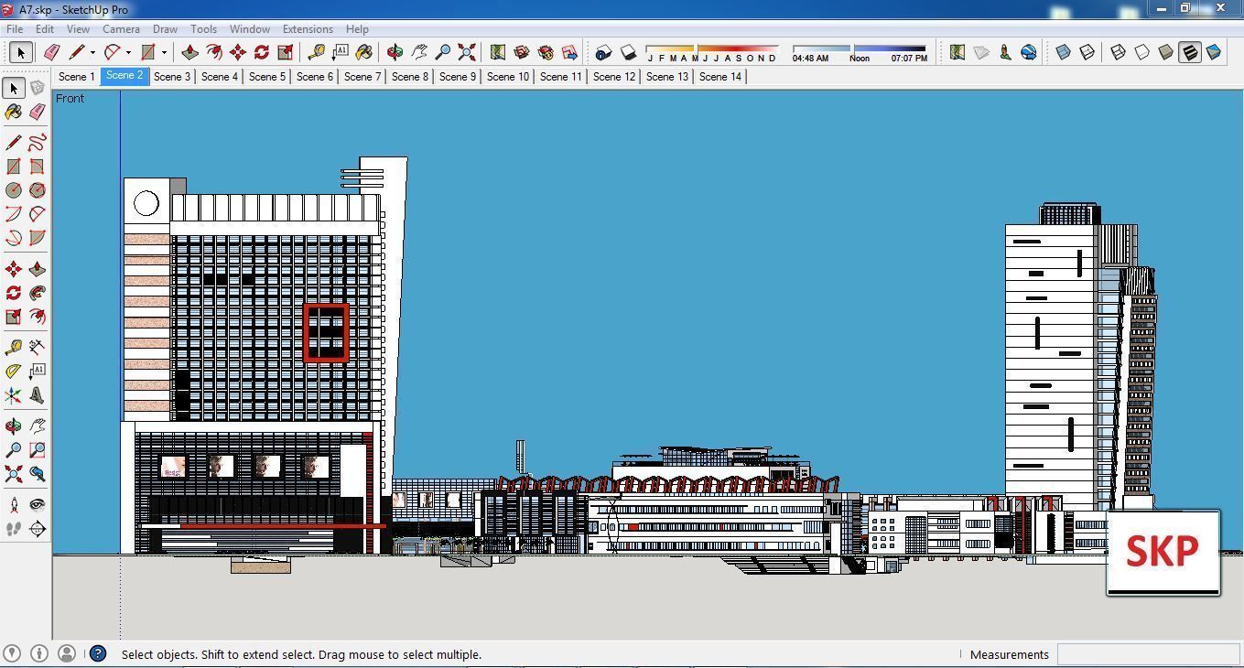This screenshot has width=1244, height=668.
Task: Open the Window menu
Action: pyautogui.click(x=249, y=29)
